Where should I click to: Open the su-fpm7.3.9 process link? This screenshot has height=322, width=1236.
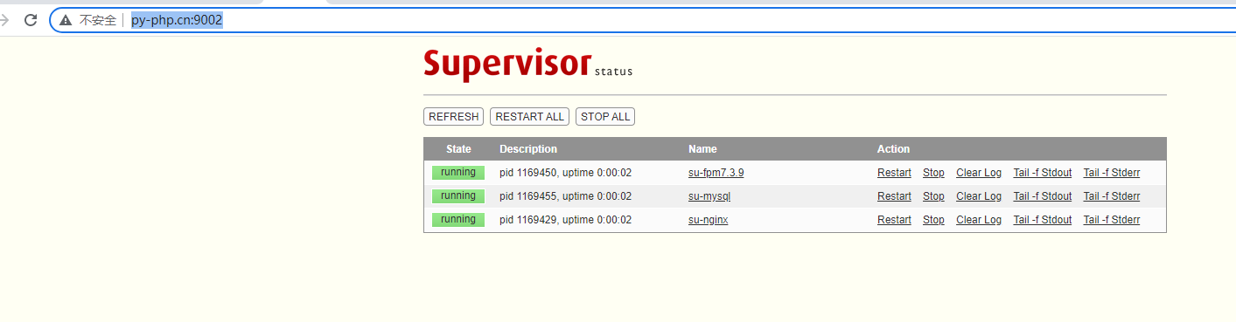coord(716,173)
